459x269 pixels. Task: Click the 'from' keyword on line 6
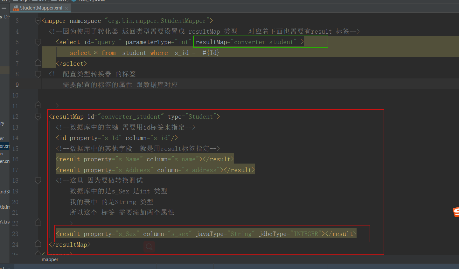tap(108, 53)
